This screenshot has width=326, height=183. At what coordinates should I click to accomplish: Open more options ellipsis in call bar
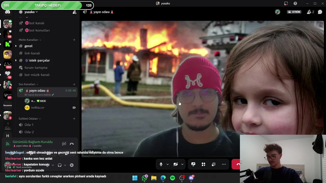[x=224, y=164]
